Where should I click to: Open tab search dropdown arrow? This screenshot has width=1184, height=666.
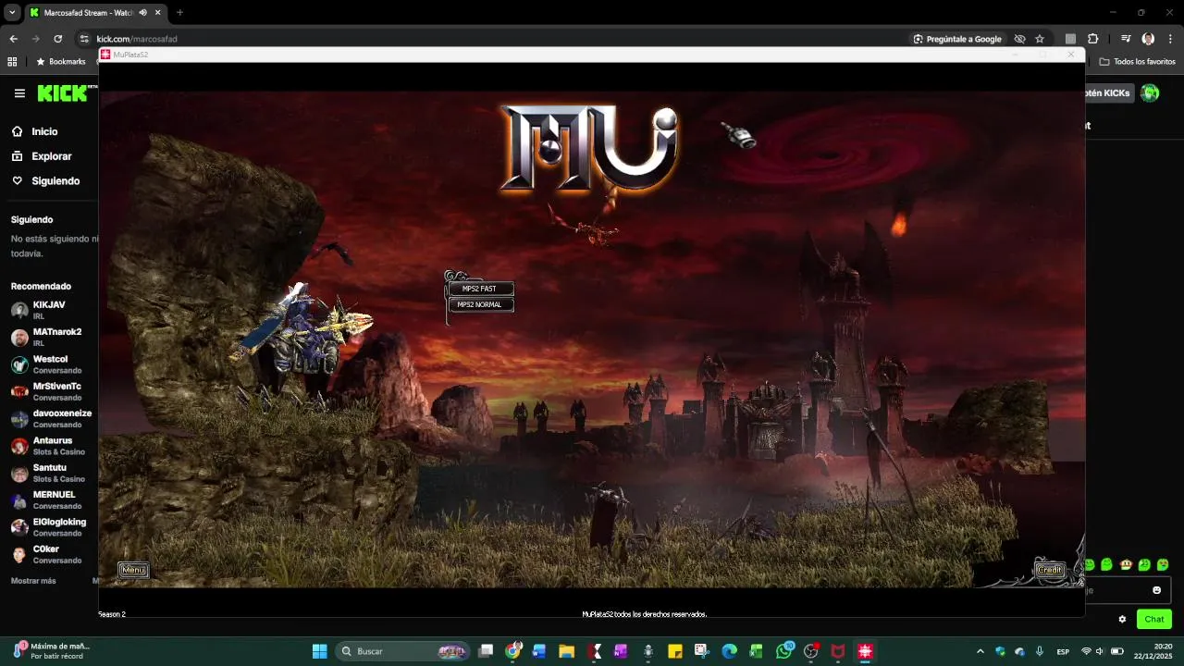(x=12, y=13)
